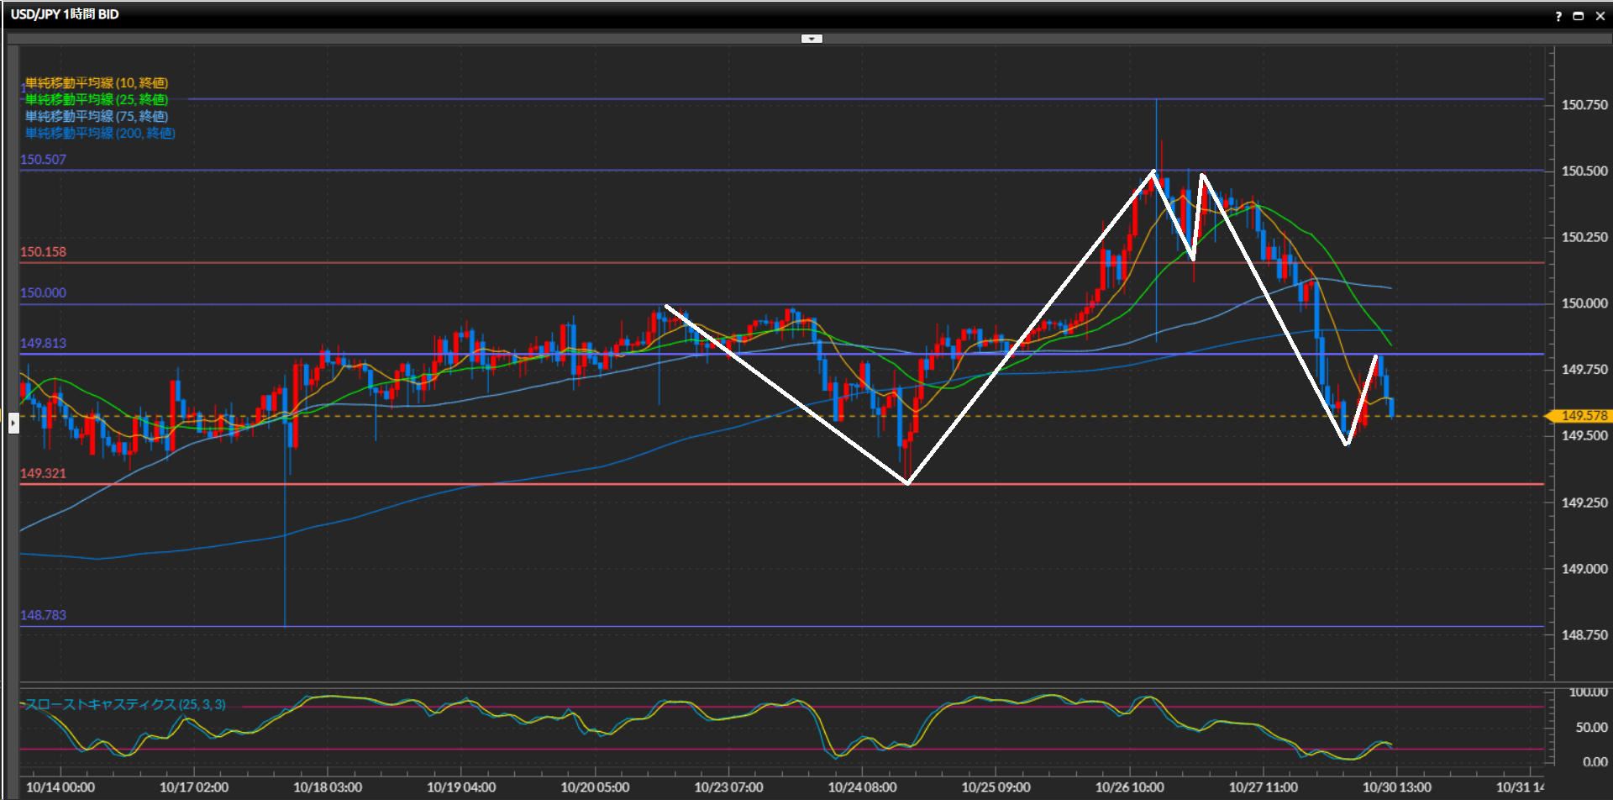Select the 148.783 horizontal line label

[x=43, y=615]
